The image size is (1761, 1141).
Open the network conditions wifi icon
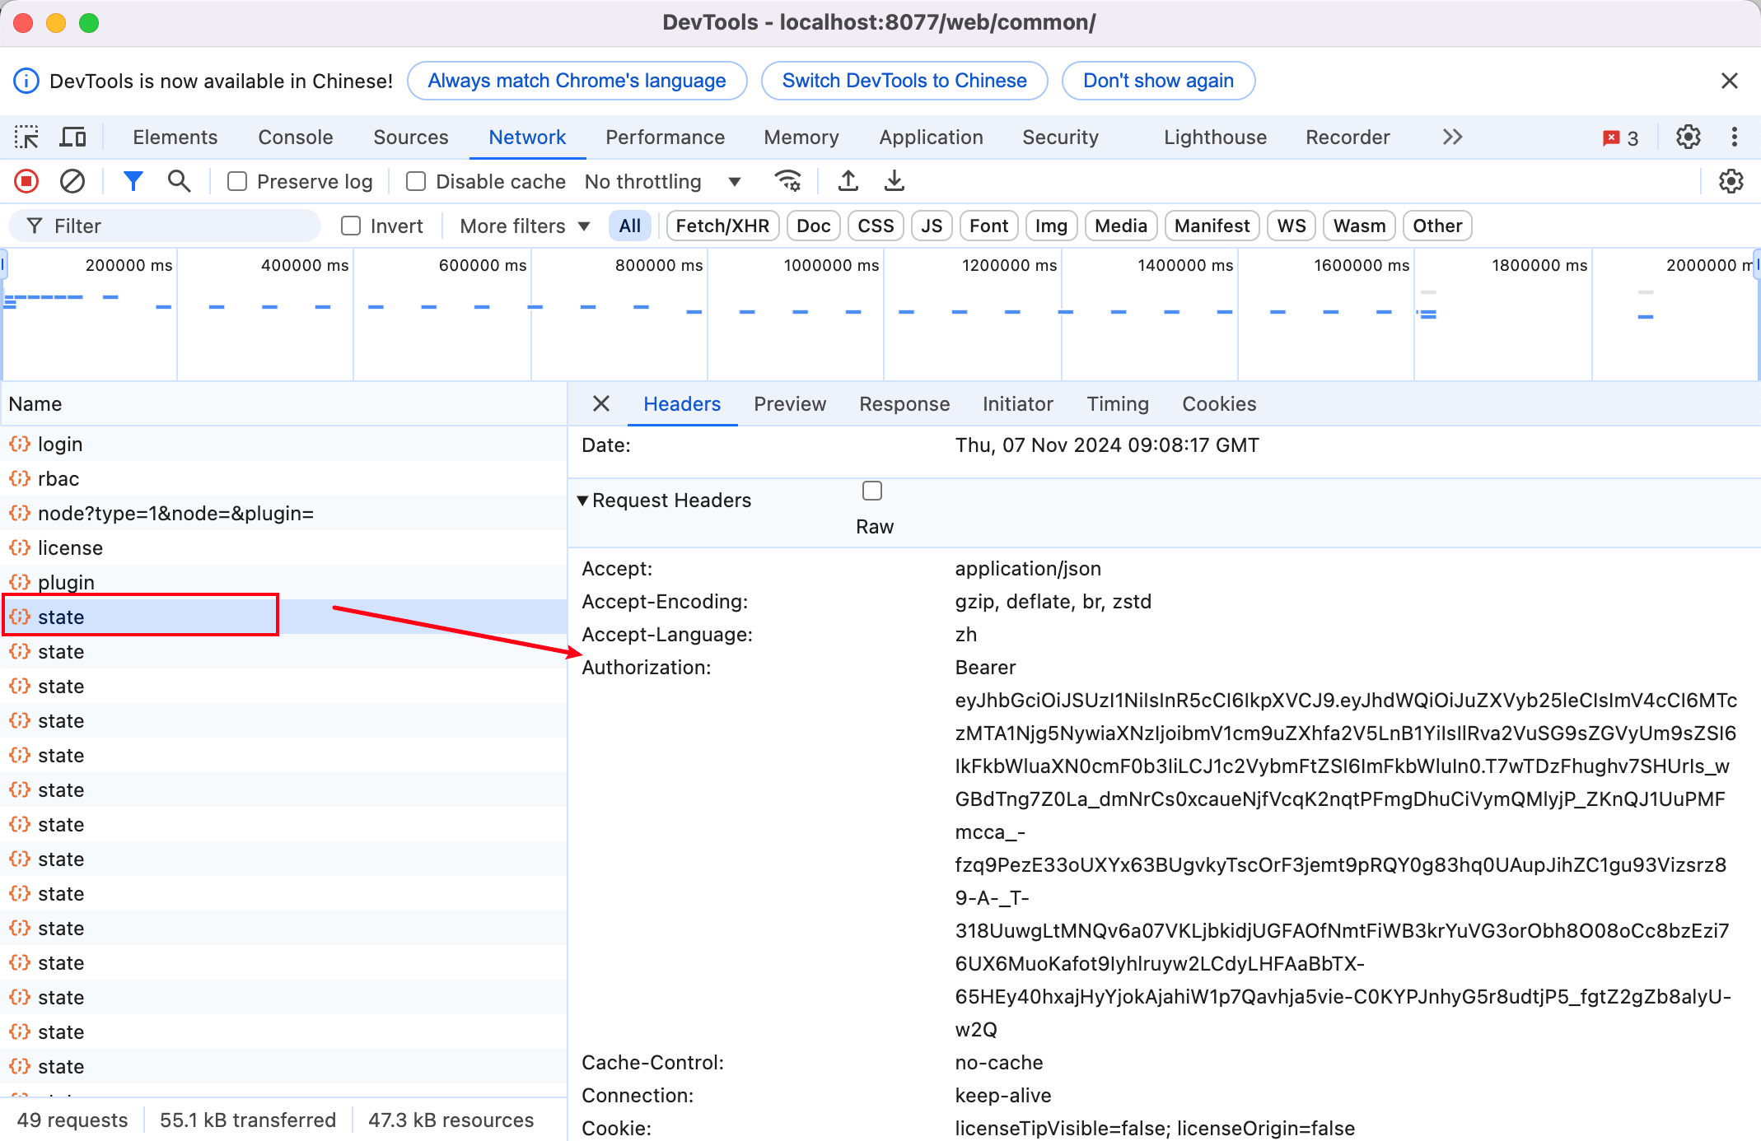pyautogui.click(x=788, y=181)
